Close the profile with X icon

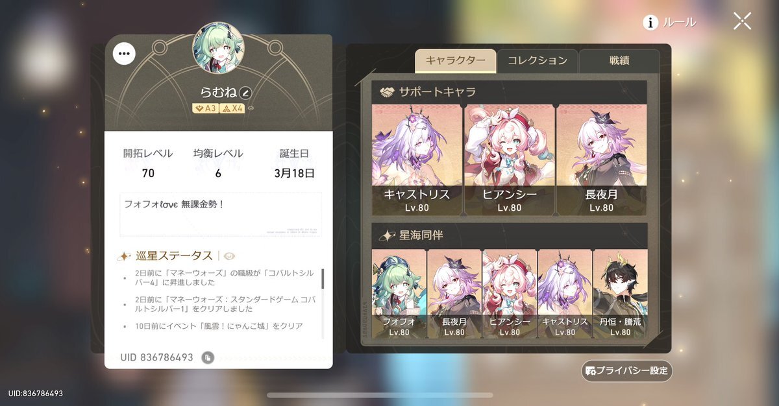pos(742,21)
